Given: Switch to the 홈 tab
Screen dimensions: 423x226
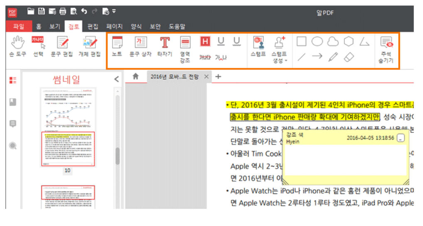Looking at the screenshot, I should pos(39,26).
